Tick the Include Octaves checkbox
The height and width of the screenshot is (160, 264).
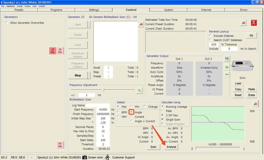(210, 36)
